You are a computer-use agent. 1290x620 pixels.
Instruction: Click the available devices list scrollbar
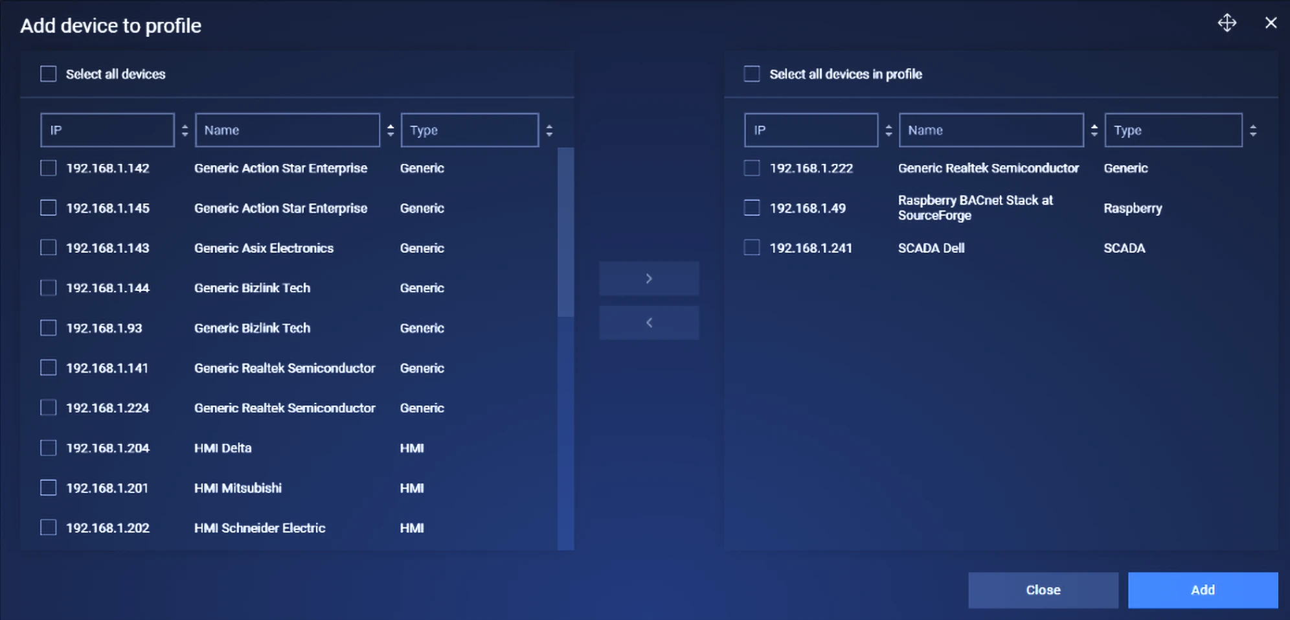tap(565, 233)
